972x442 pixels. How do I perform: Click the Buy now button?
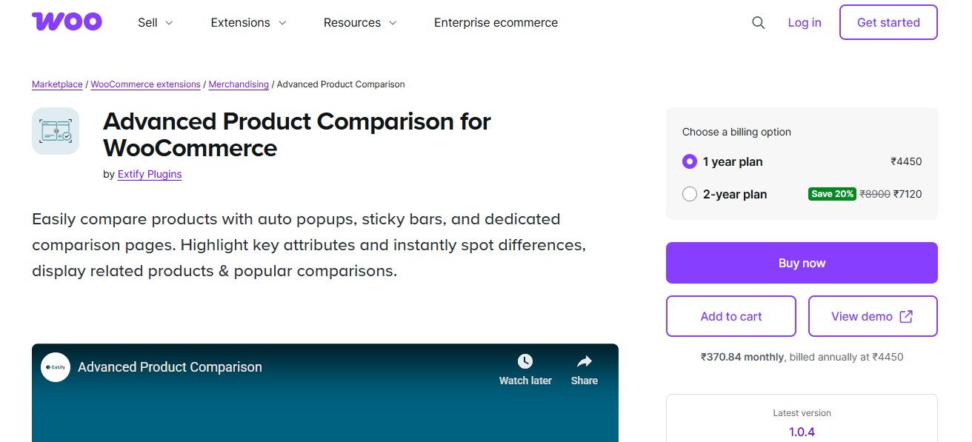point(802,263)
